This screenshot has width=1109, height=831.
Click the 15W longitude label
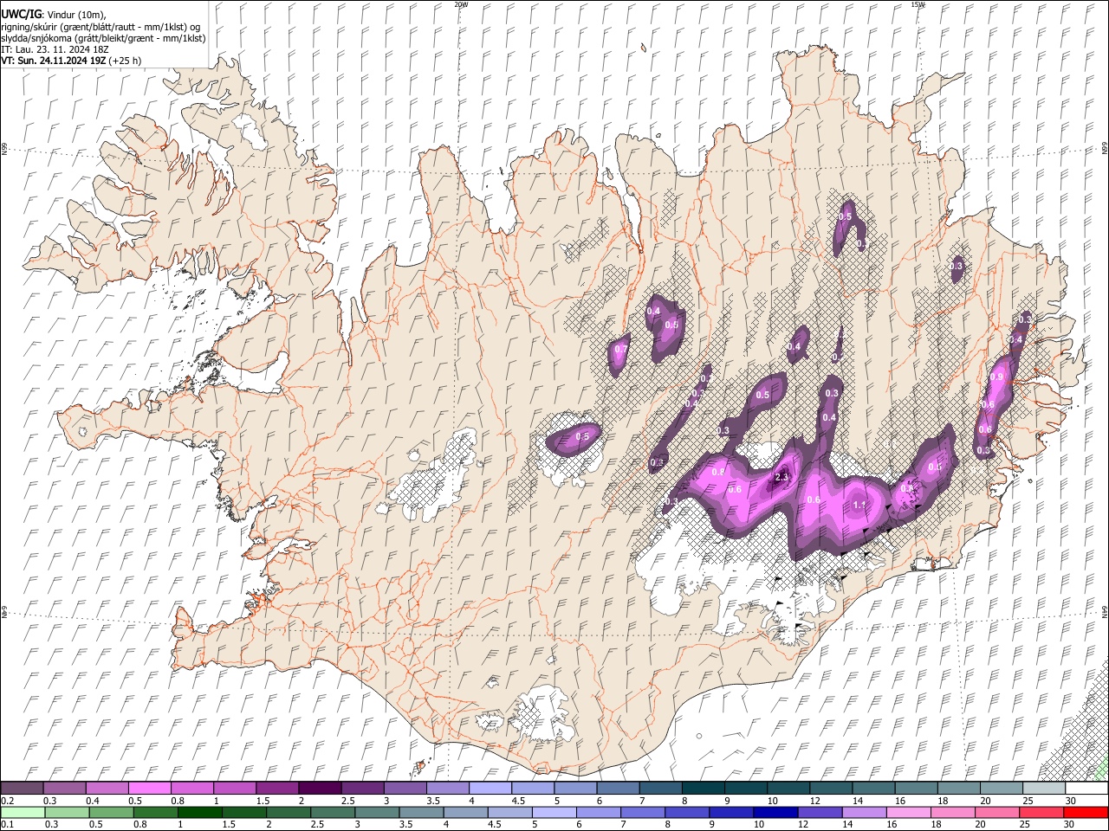click(x=918, y=4)
